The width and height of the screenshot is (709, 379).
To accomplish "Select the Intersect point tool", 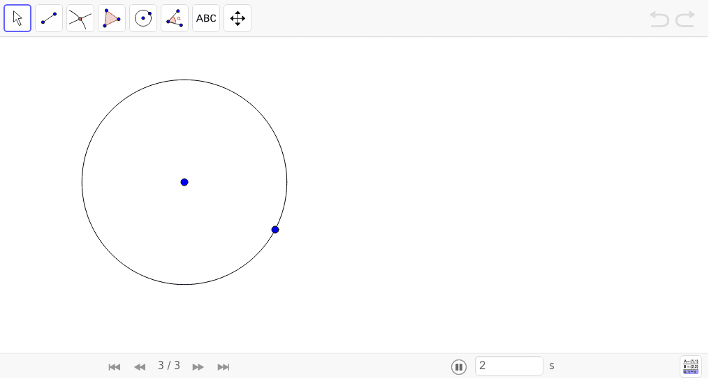I will [x=80, y=19].
